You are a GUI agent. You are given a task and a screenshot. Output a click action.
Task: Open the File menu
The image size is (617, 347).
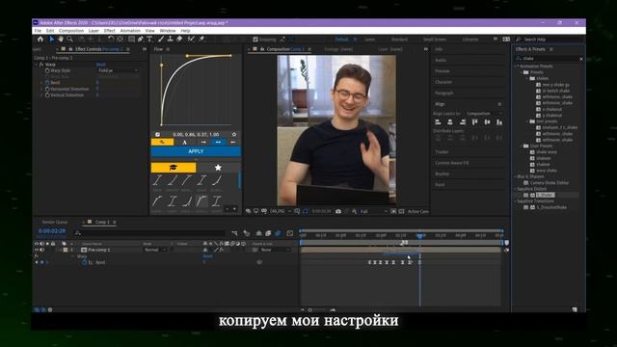(38, 30)
